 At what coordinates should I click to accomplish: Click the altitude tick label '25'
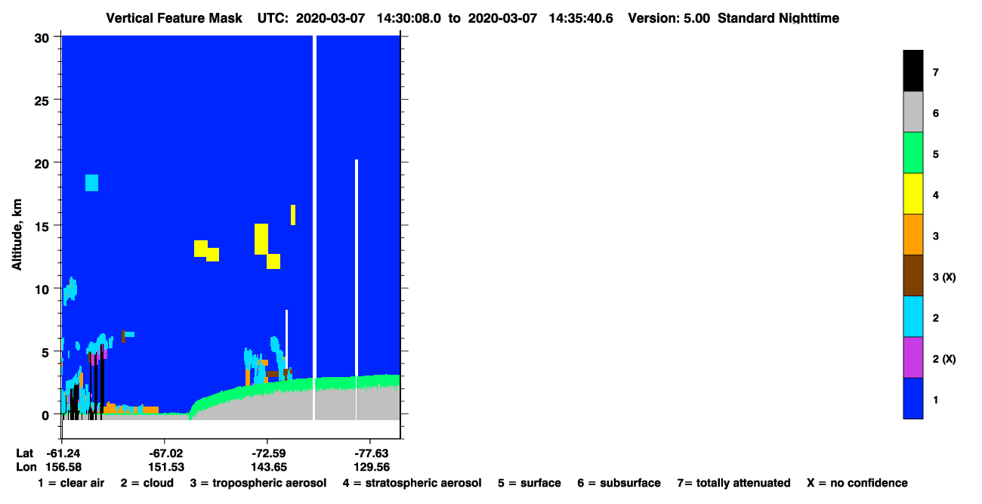click(x=44, y=100)
